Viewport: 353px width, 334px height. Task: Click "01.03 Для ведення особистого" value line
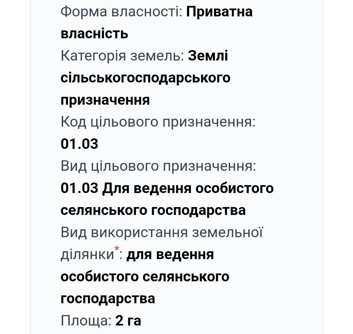[167, 188]
